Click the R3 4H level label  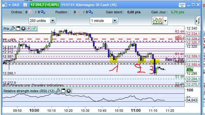point(180,31)
